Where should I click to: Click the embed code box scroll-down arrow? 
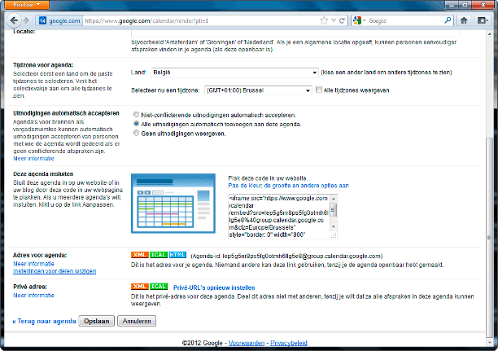click(x=334, y=226)
